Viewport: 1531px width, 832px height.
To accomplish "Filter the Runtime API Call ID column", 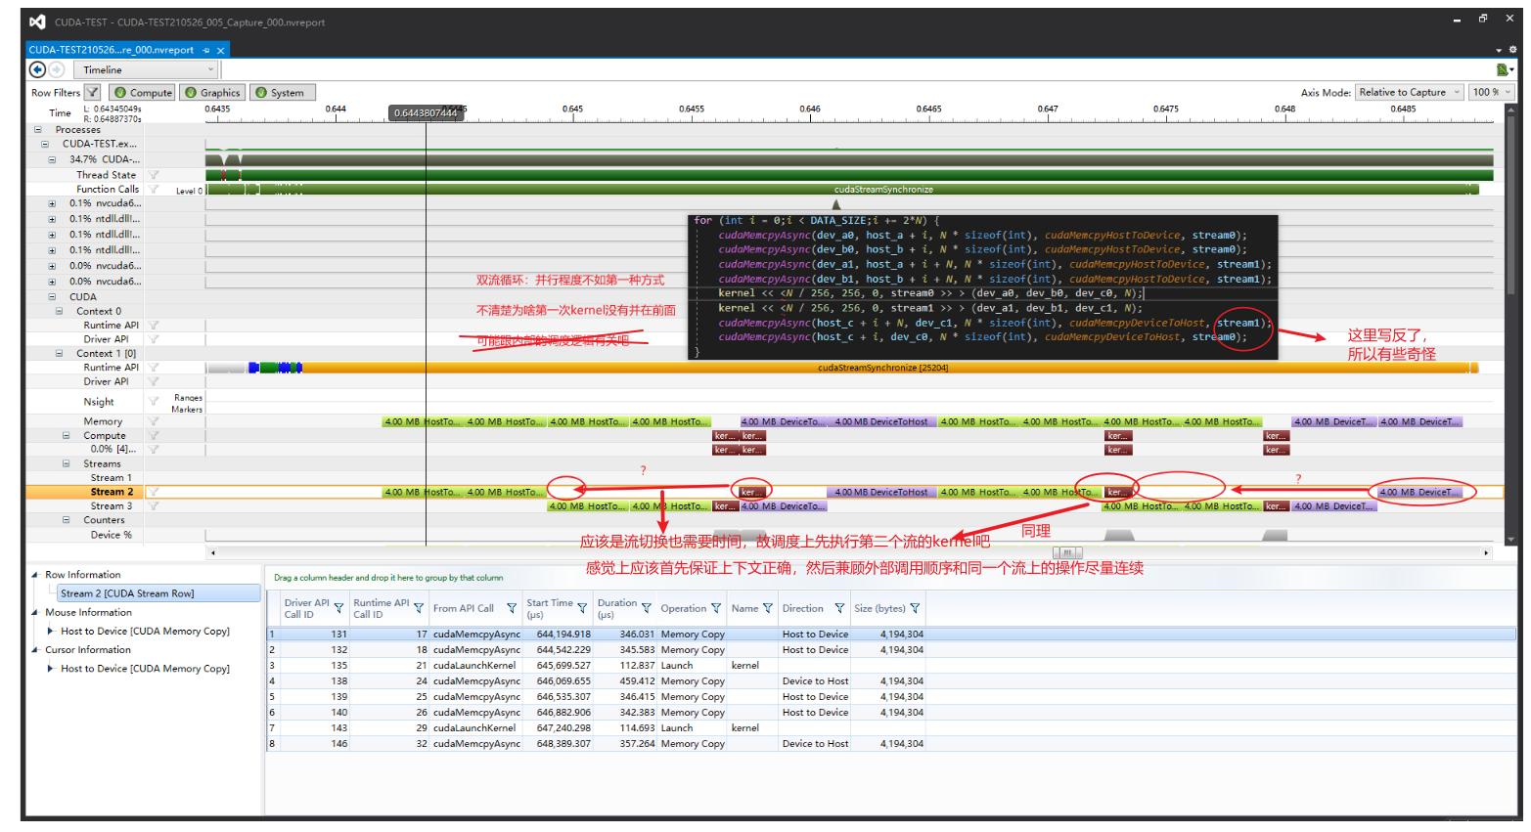I will 419,608.
